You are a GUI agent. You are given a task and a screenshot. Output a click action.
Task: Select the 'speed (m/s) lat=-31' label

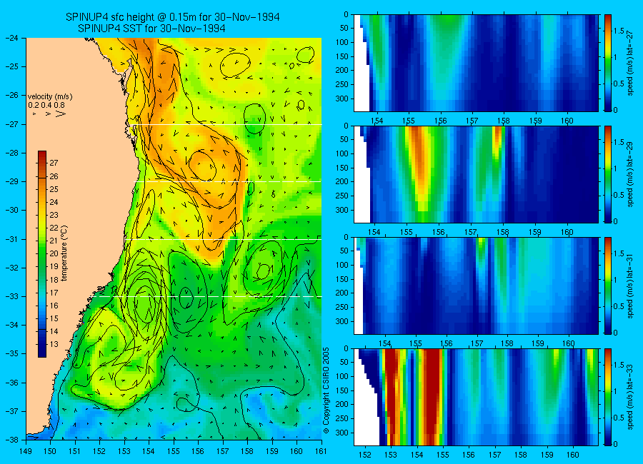pos(631,286)
